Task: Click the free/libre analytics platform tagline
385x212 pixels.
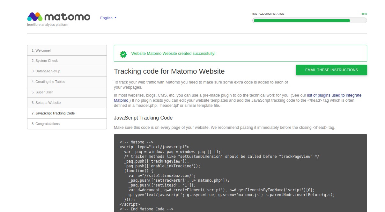Action: pyautogui.click(x=48, y=25)
